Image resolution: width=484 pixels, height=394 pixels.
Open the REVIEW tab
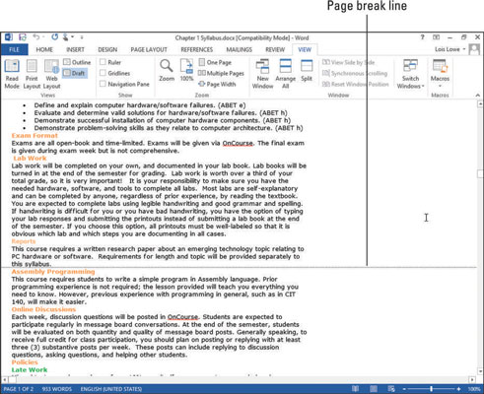point(275,49)
